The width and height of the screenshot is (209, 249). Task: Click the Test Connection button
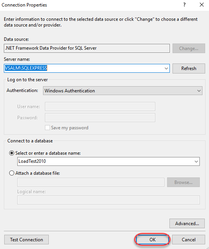coord(27,240)
